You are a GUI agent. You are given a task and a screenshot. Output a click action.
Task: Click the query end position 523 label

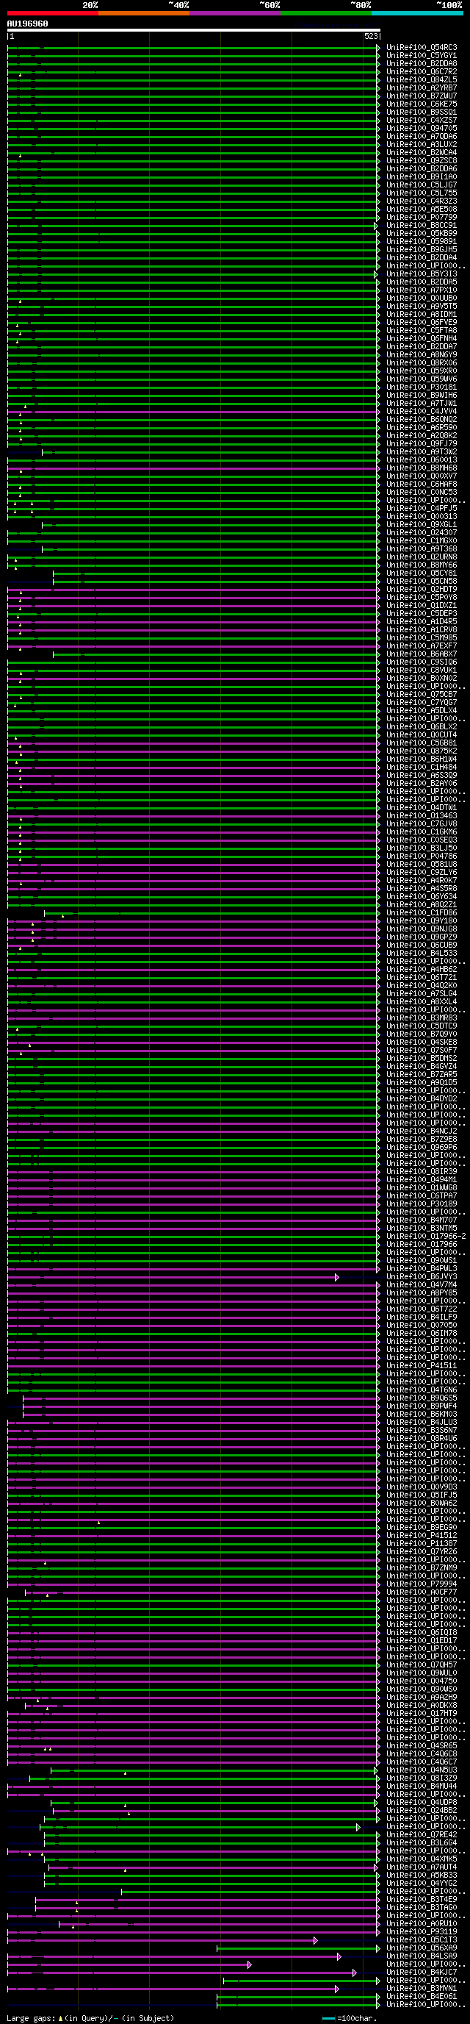tap(371, 36)
